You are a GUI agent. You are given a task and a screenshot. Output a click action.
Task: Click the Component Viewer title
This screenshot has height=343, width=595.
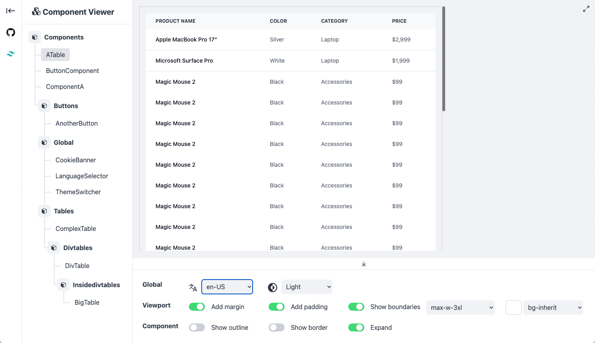(79, 12)
